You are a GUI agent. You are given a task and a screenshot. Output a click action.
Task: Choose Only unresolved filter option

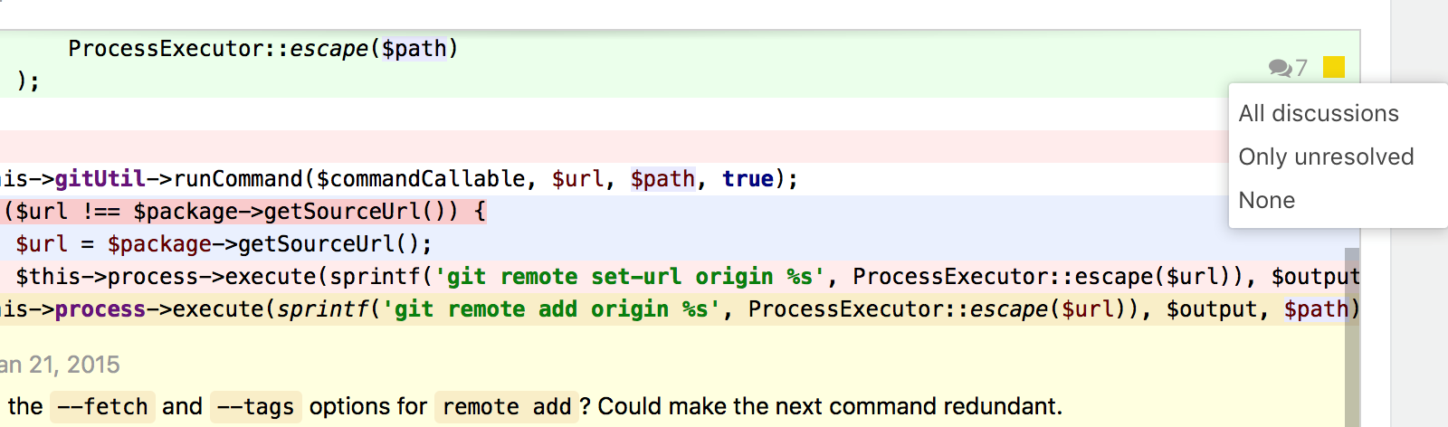(x=1326, y=157)
